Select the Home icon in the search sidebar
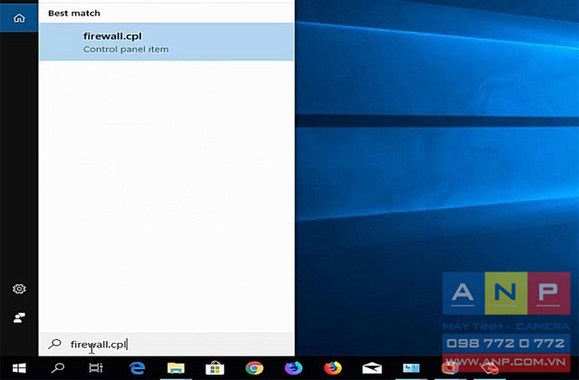This screenshot has width=579, height=380. pos(19,18)
